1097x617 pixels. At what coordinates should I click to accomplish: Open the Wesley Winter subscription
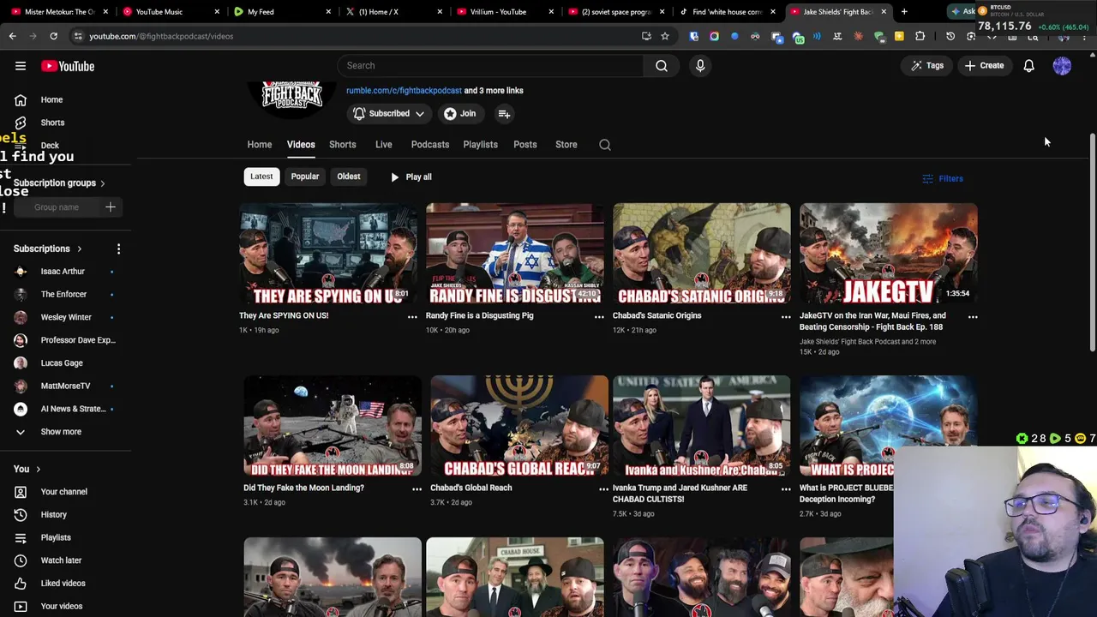pyautogui.click(x=66, y=317)
